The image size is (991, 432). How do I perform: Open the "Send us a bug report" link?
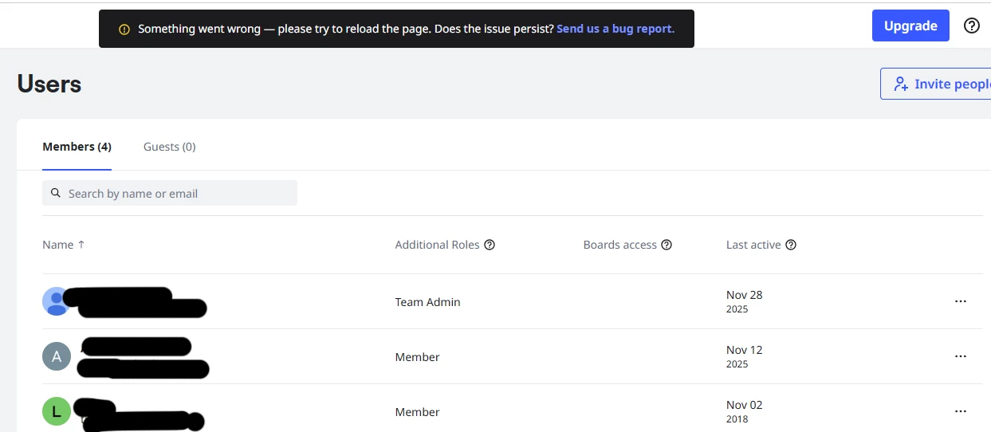click(x=615, y=29)
